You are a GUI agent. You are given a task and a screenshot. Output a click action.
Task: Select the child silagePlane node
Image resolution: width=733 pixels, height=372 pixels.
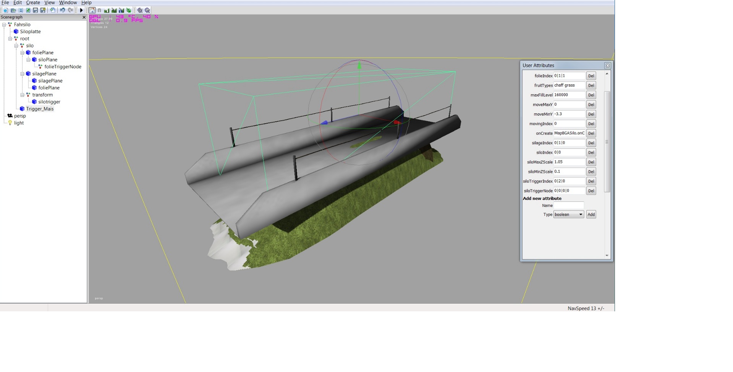[x=50, y=81]
